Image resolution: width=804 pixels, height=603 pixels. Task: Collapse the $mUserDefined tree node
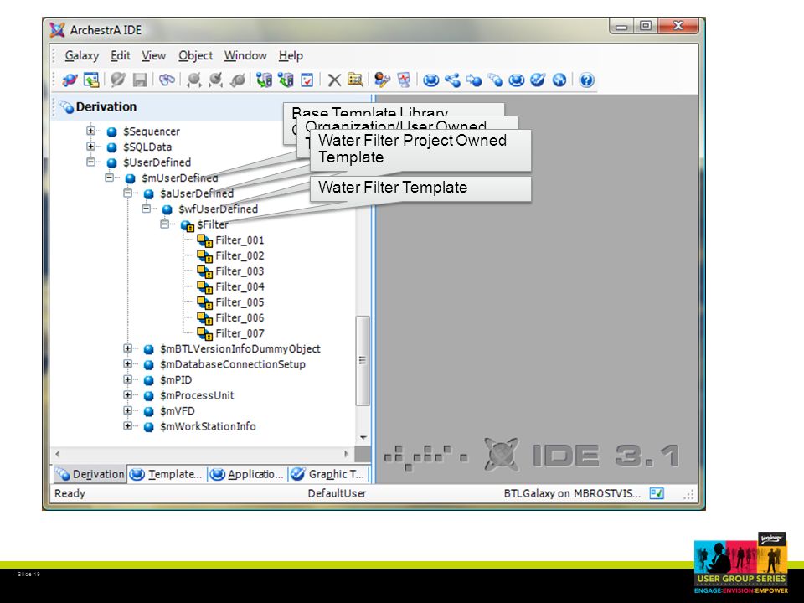coord(109,178)
